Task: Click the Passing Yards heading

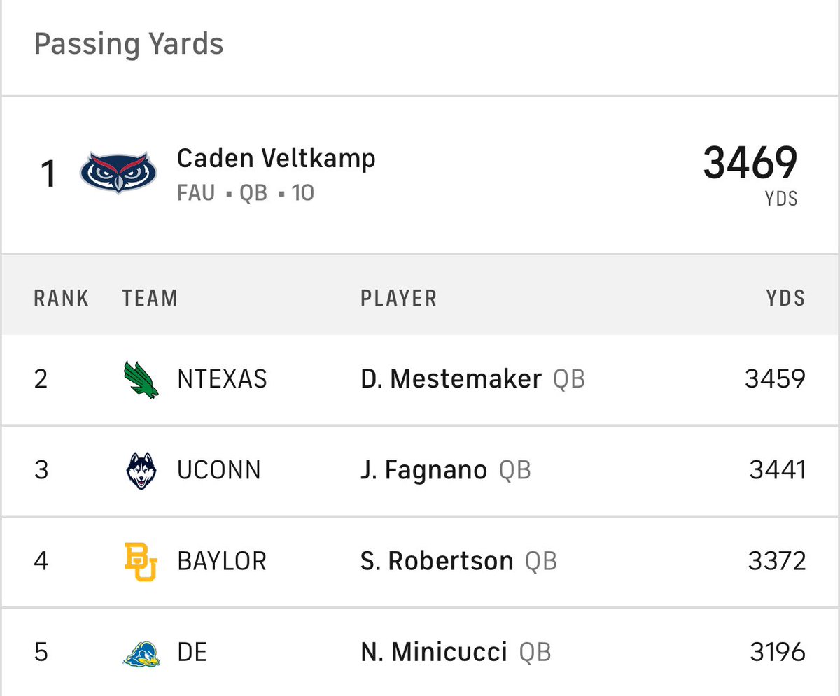Action: click(x=129, y=44)
